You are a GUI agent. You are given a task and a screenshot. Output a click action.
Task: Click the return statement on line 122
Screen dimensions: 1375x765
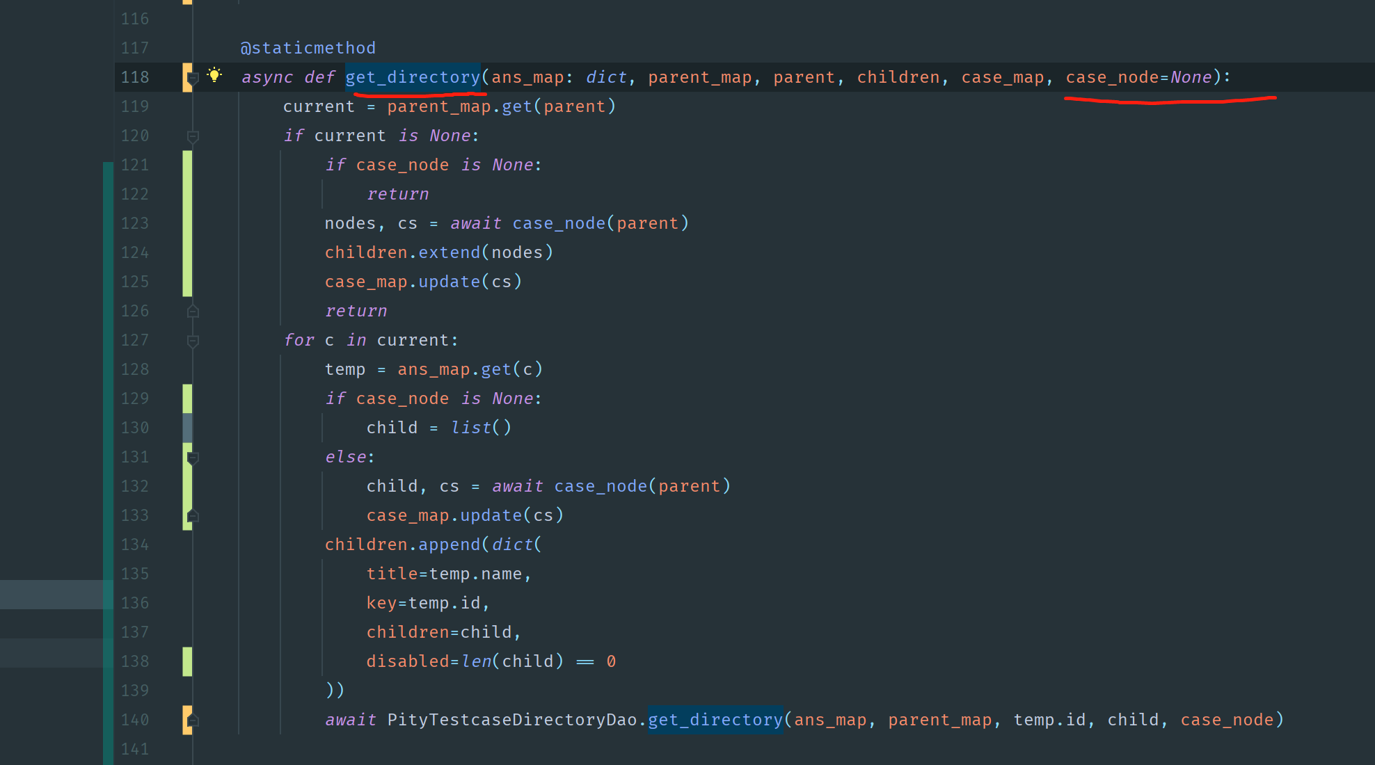pyautogui.click(x=397, y=194)
